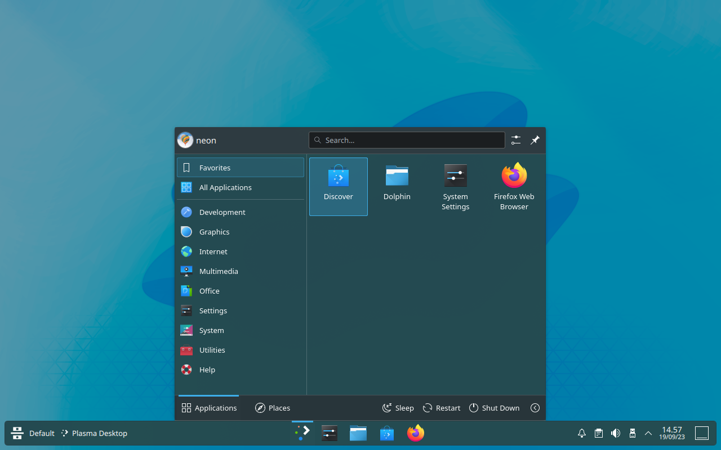Select the All Applications menu entry

coord(225,187)
